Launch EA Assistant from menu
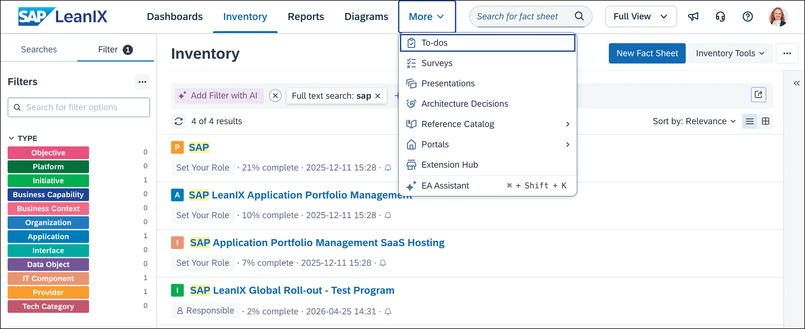Screen dimensions: 805x329 488,186
